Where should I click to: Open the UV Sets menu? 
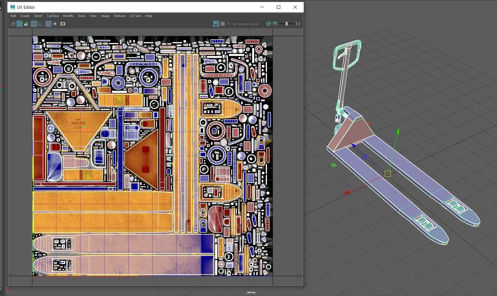[135, 16]
